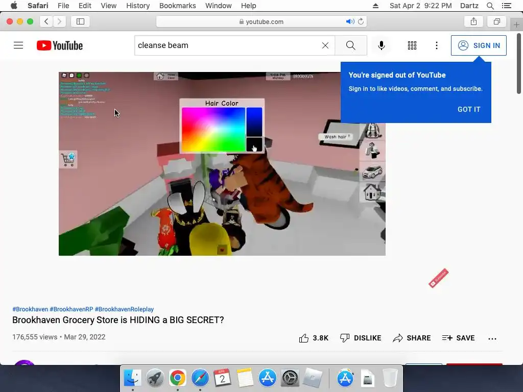Screen dimensions: 523x392
Task: Dismiss the popup with GOT IT
Action: (x=469, y=109)
